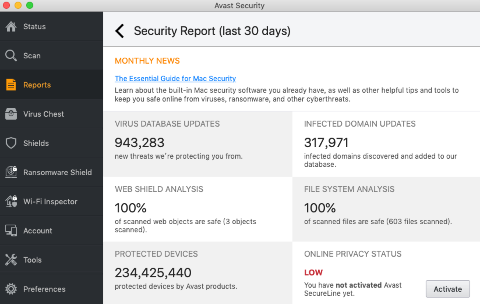
Task: Click the Virus Chest icon
Action: click(x=11, y=114)
